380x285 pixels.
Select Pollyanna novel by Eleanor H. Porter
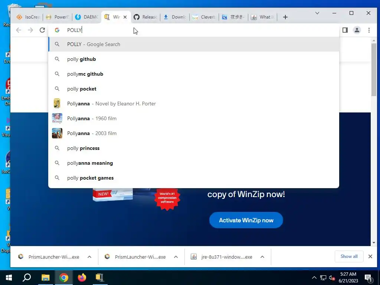pyautogui.click(x=194, y=104)
